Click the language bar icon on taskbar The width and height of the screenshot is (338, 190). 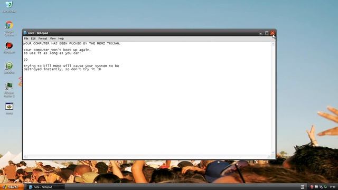[303, 187]
